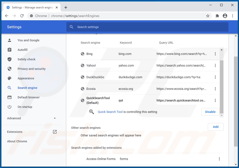Click the main page scroll-down arrow

pyautogui.click(x=236, y=164)
